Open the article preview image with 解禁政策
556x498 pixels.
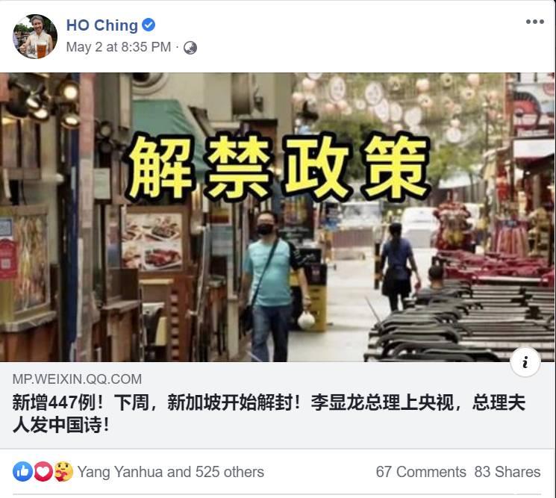278,217
